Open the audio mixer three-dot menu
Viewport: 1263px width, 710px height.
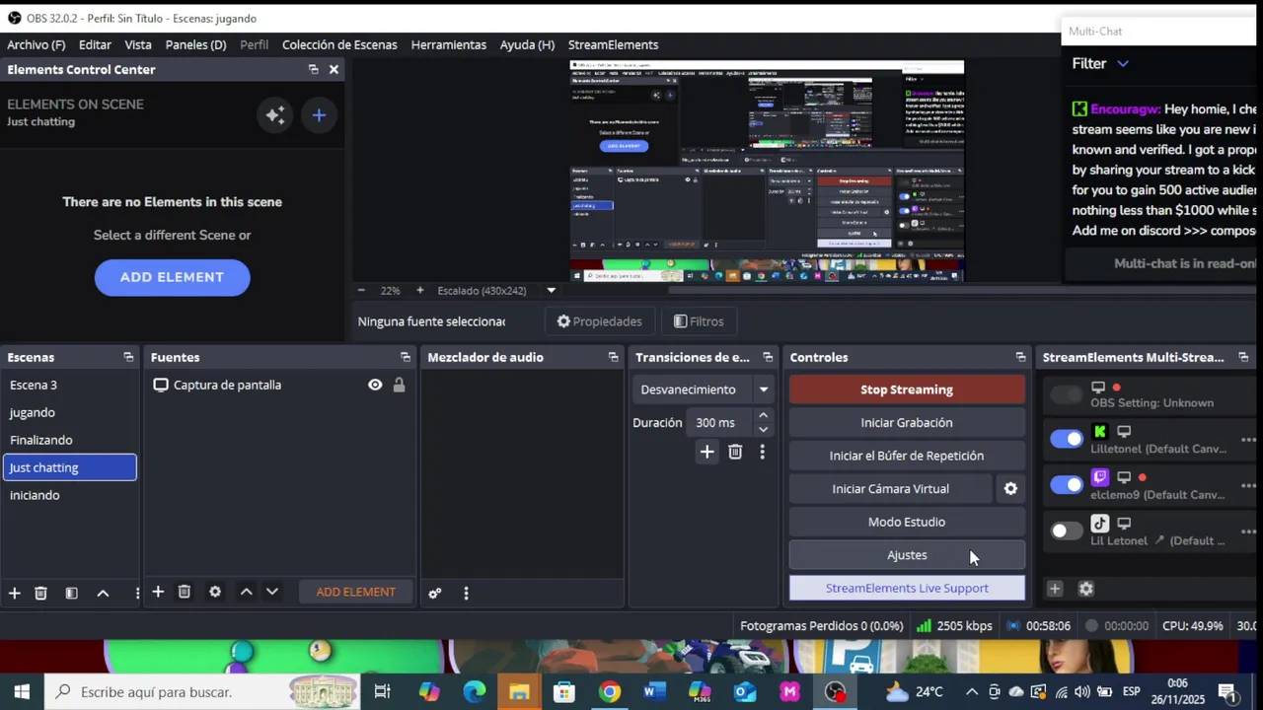click(466, 593)
